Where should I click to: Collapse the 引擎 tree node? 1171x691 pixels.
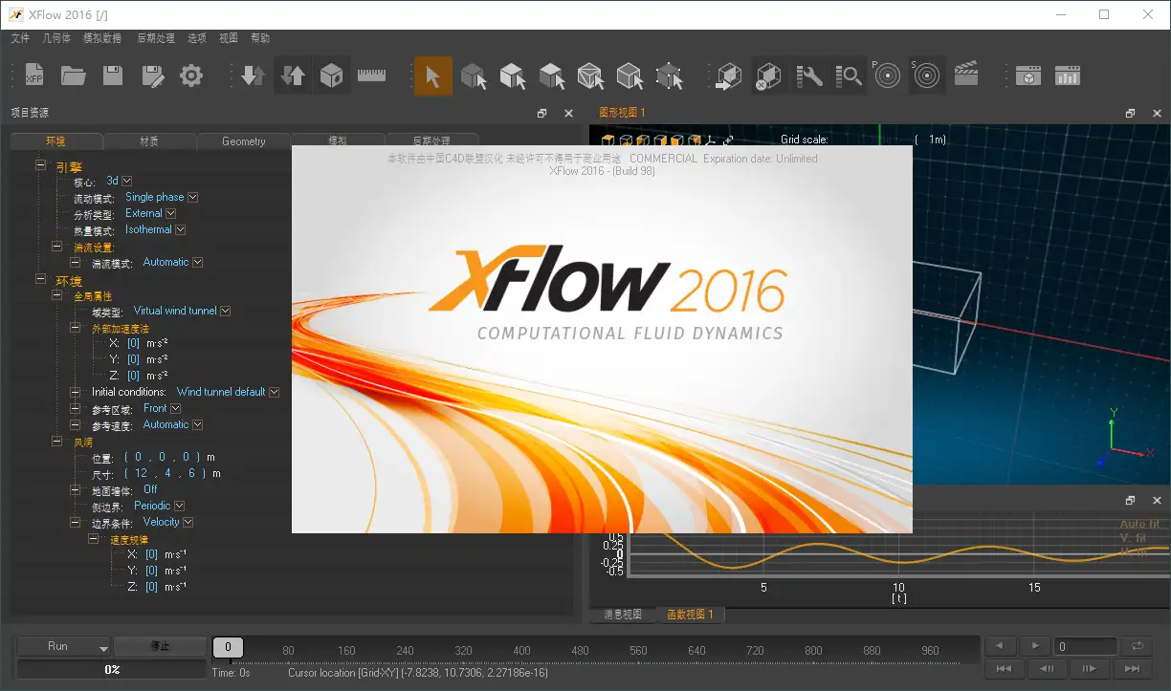click(40, 165)
